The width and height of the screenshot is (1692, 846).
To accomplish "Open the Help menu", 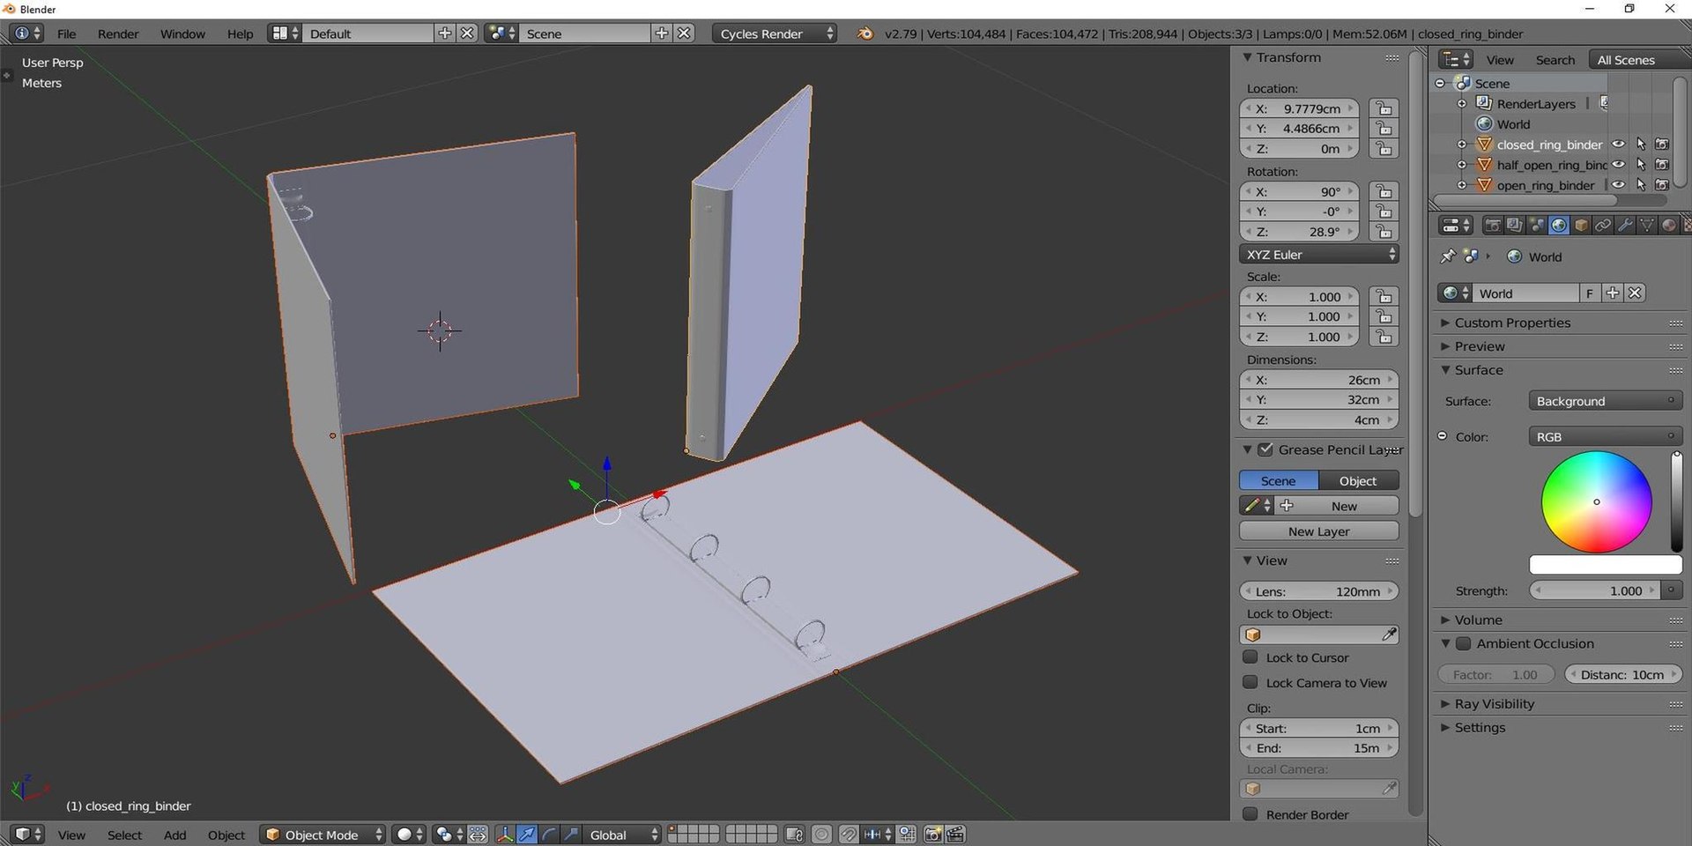I will coord(240,33).
